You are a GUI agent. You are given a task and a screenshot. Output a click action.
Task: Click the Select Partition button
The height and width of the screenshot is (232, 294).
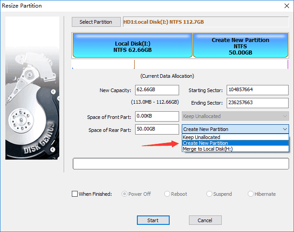tap(96, 22)
